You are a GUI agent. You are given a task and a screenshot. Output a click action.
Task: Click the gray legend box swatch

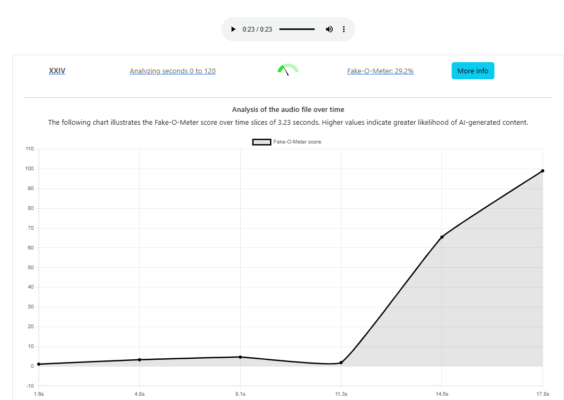coord(262,142)
